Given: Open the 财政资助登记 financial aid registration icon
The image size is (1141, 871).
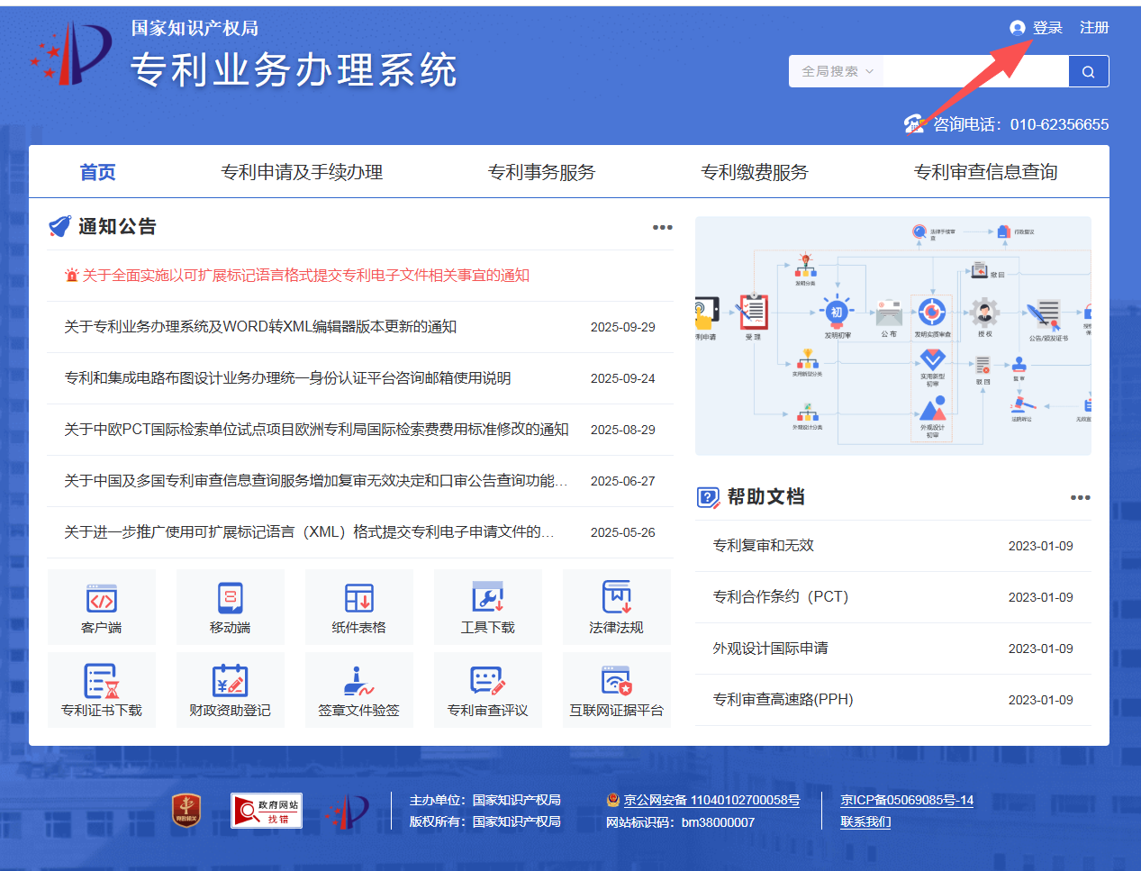Looking at the screenshot, I should click(231, 689).
